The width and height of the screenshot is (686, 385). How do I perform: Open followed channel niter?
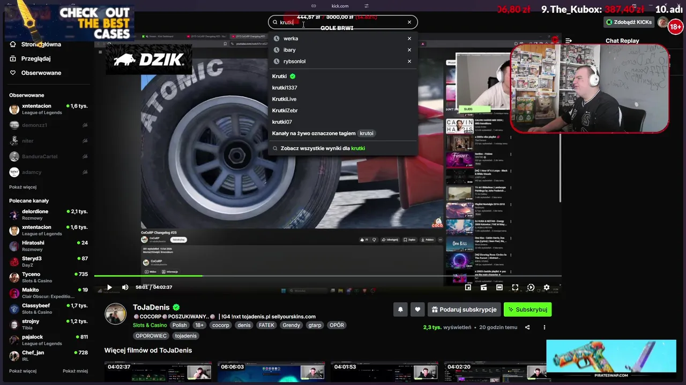(48, 141)
